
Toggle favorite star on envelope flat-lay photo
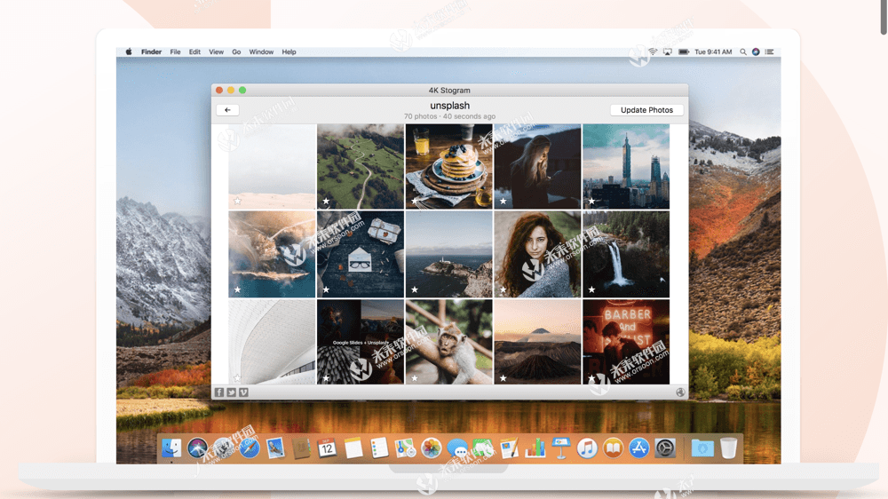click(326, 289)
